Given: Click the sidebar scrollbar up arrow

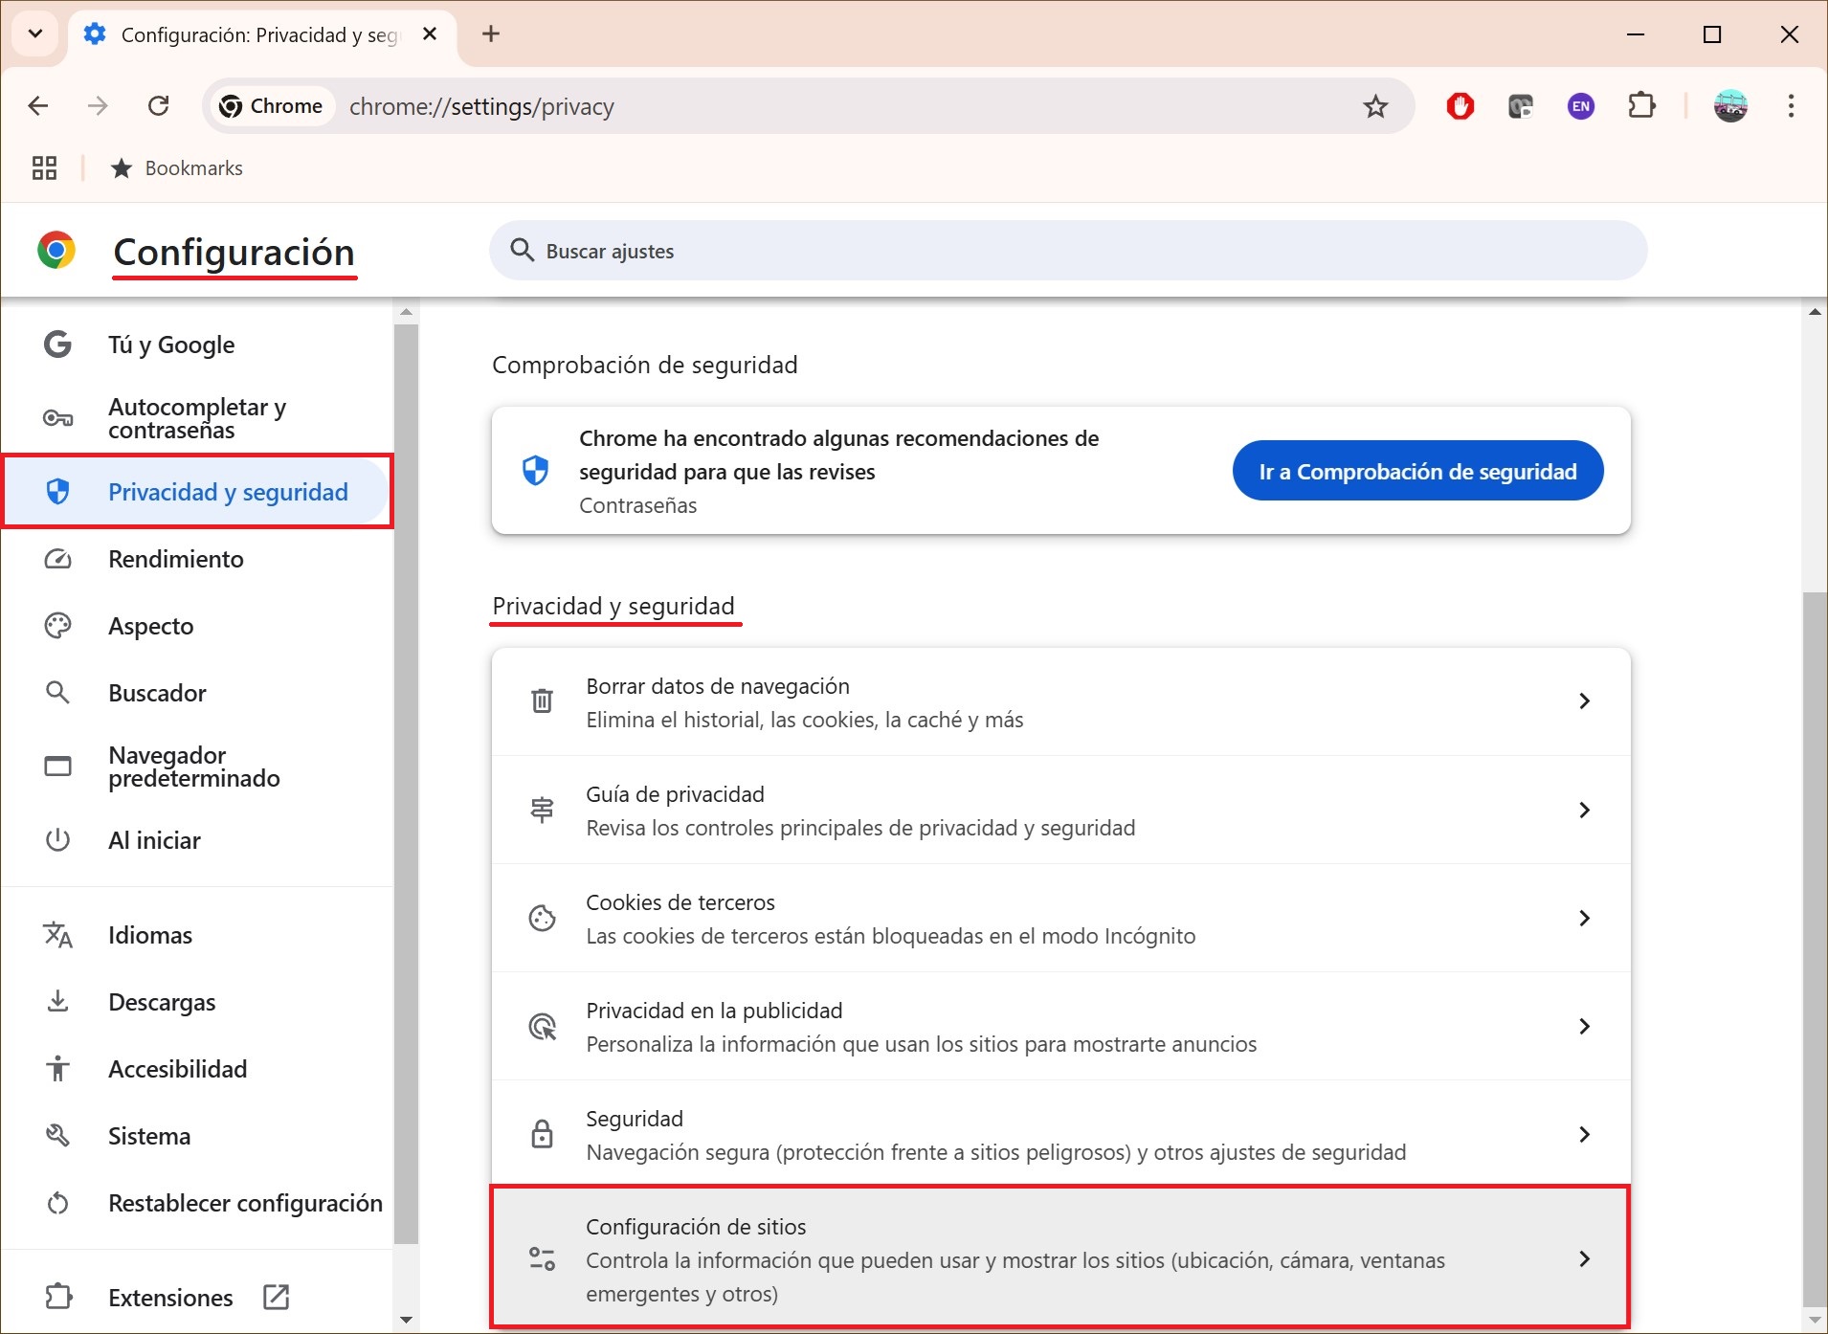Looking at the screenshot, I should click(406, 312).
